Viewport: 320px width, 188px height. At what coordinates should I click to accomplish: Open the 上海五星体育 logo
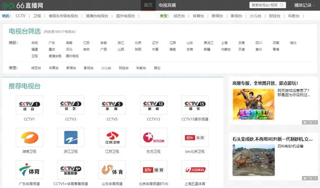[195, 169]
